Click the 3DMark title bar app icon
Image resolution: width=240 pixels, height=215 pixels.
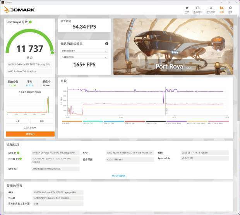[3, 2]
